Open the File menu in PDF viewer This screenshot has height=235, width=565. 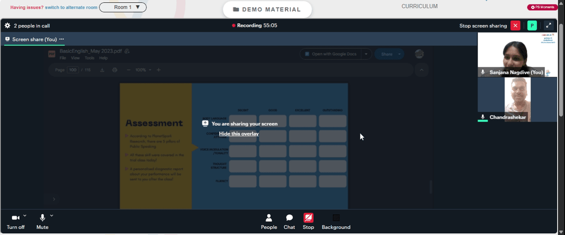coord(63,58)
